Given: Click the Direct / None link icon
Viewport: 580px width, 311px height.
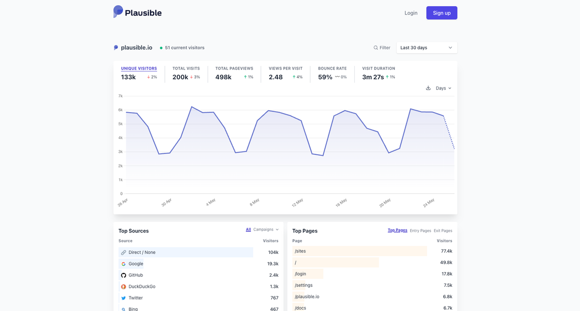Looking at the screenshot, I should pyautogui.click(x=124, y=252).
